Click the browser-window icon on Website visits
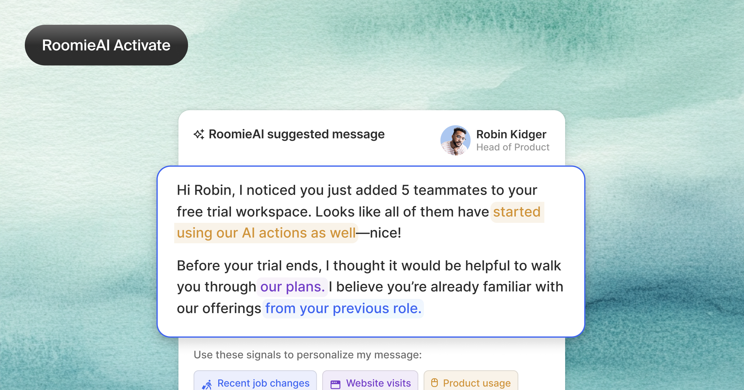The image size is (744, 390). [x=335, y=383]
